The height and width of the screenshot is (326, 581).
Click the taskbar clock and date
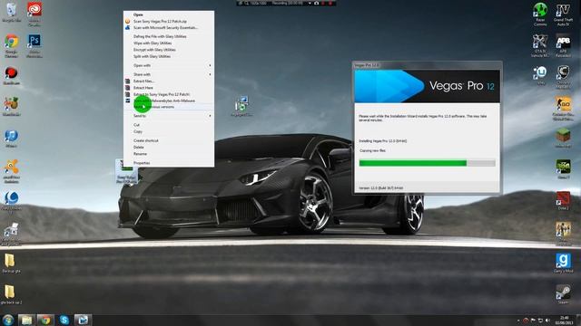point(564,320)
